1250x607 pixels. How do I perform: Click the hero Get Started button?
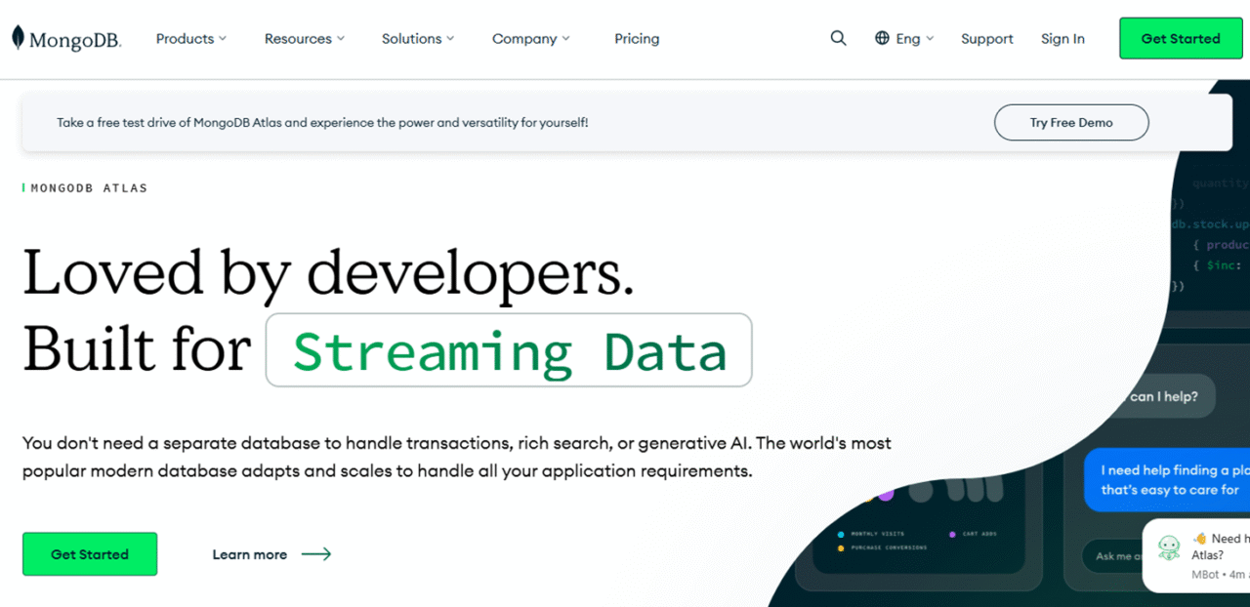[x=90, y=554]
